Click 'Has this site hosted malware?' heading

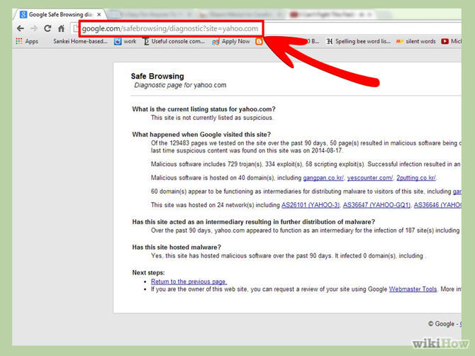[x=177, y=247]
